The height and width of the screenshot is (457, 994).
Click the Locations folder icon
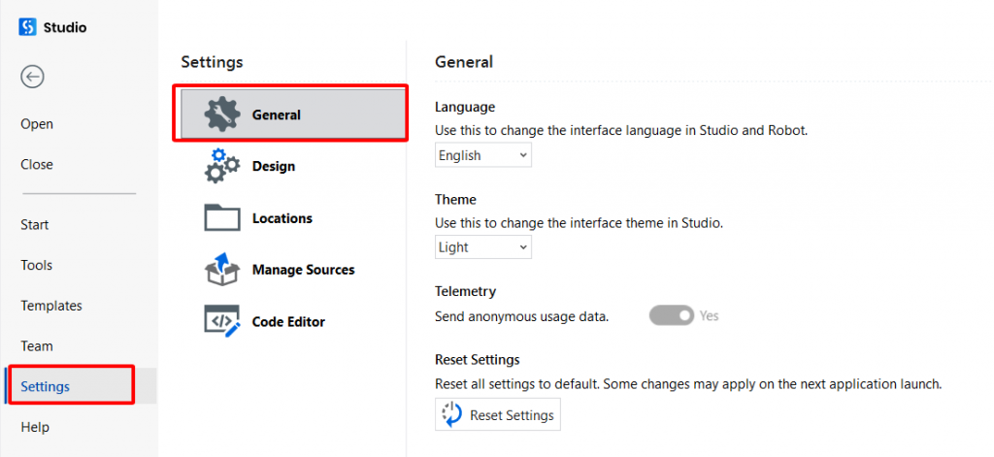222,217
